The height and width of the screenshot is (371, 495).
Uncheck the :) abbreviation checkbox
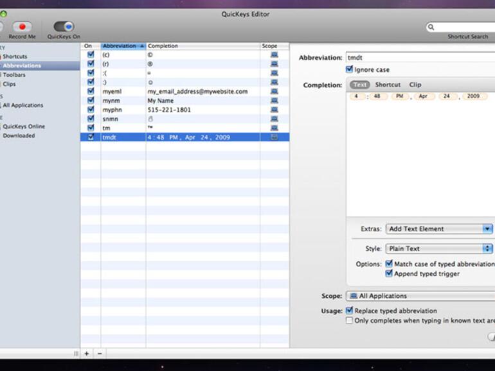(x=91, y=82)
